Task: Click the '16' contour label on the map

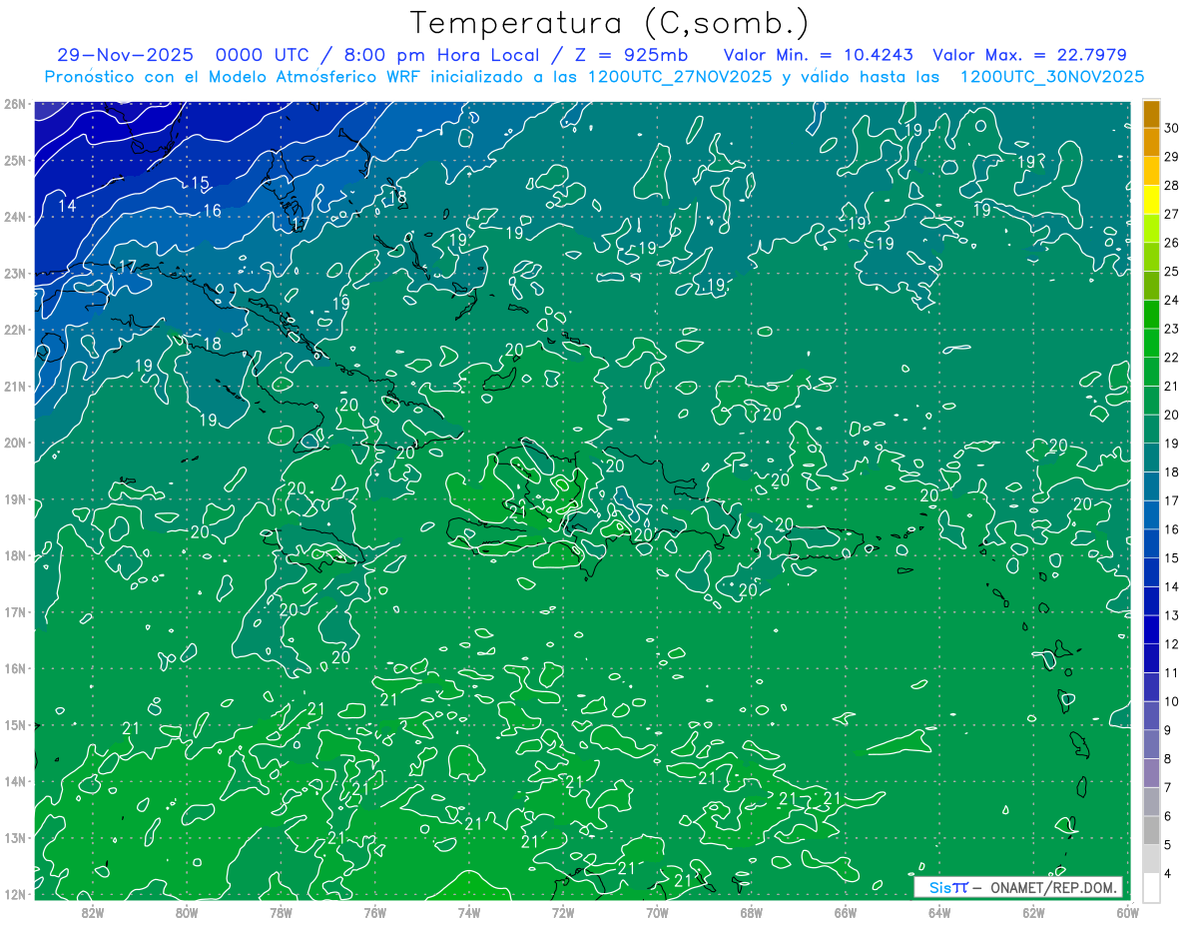Action: pyautogui.click(x=212, y=211)
